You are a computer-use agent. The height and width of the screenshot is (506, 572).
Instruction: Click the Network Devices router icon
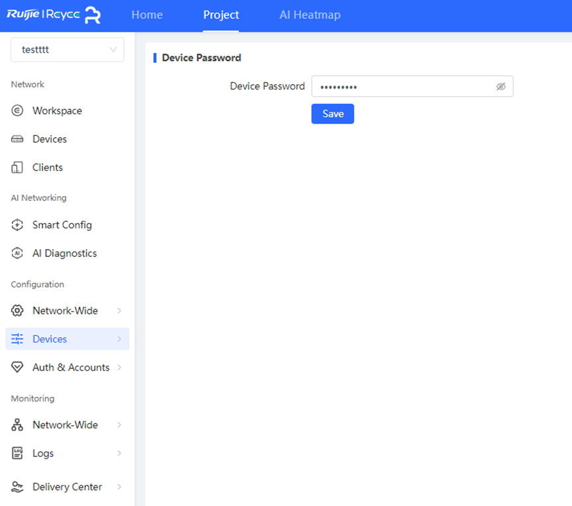click(x=18, y=139)
